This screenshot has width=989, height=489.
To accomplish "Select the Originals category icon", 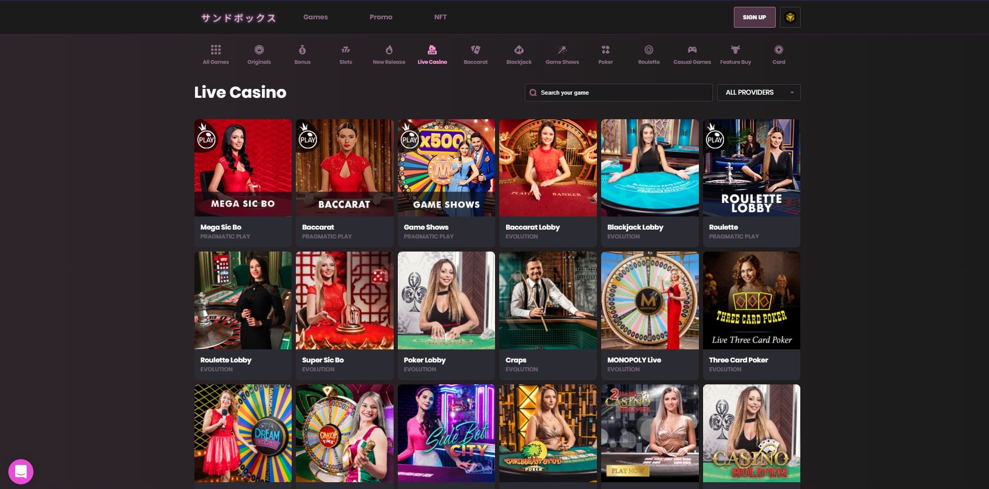I will 259,50.
